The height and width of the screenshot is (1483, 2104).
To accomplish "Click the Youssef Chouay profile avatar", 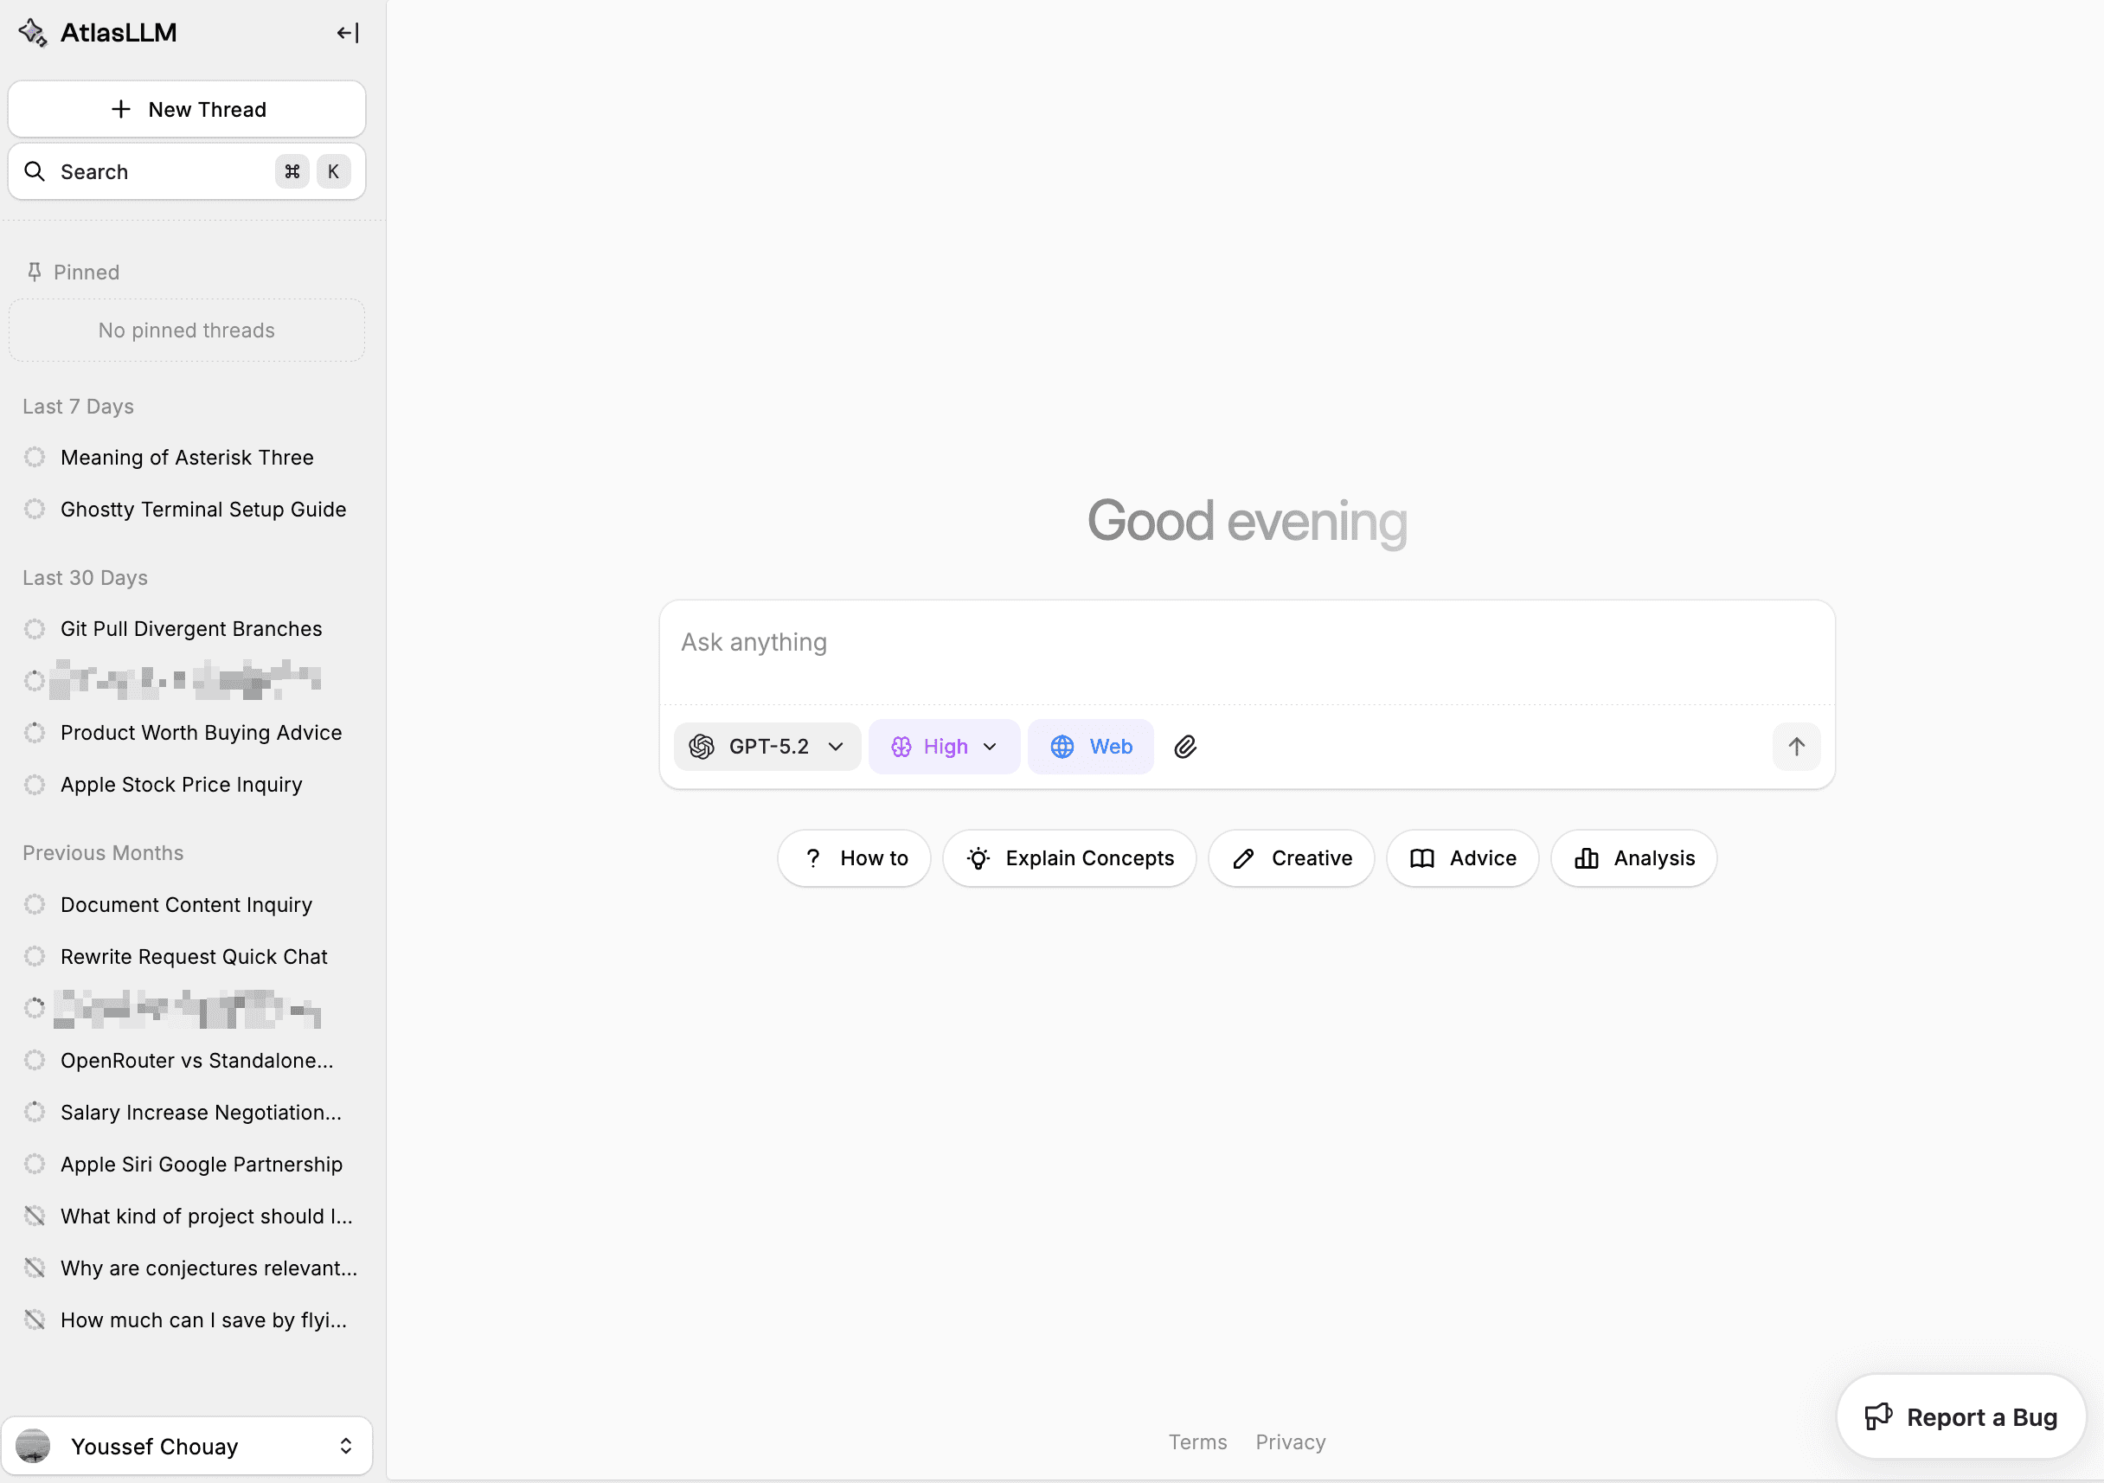I will coord(34,1446).
